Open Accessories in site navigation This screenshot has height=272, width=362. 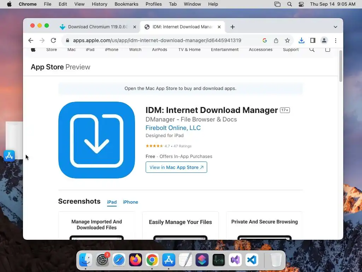tap(261, 50)
